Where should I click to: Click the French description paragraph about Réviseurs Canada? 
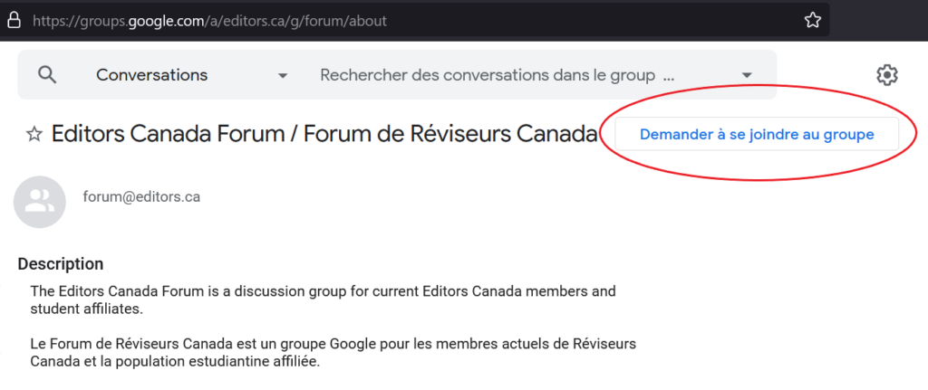coord(333,352)
